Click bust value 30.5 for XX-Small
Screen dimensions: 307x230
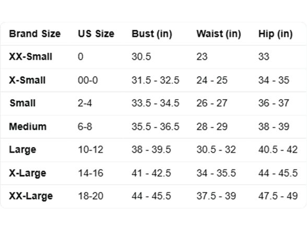[x=141, y=57]
